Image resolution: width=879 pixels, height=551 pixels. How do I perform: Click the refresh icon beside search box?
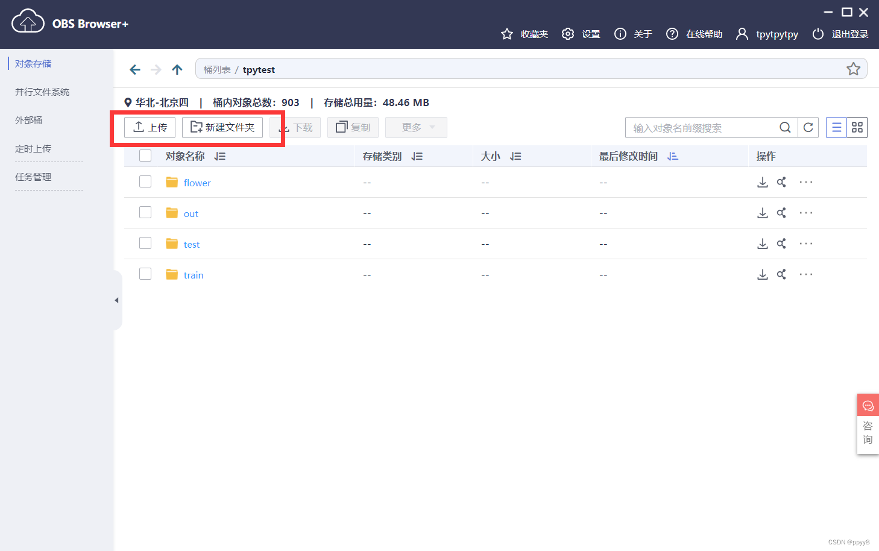[808, 127]
